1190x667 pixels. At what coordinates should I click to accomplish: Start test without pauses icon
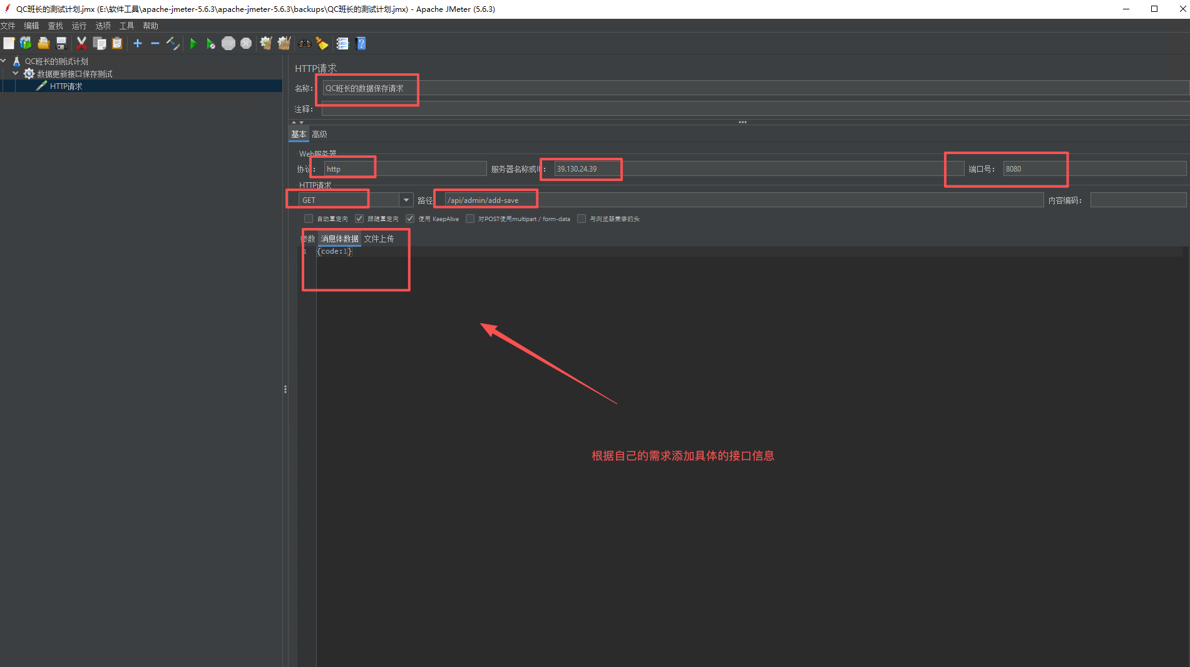click(x=211, y=43)
